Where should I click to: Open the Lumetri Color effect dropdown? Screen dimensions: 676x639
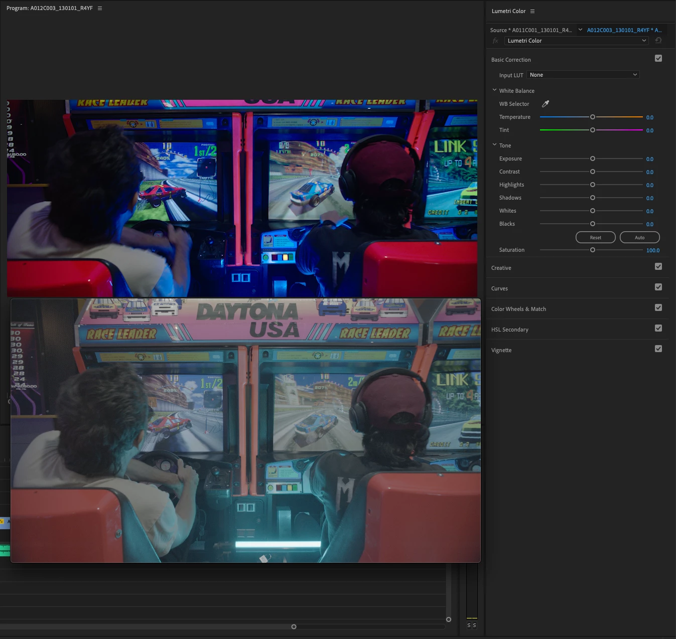pos(577,41)
